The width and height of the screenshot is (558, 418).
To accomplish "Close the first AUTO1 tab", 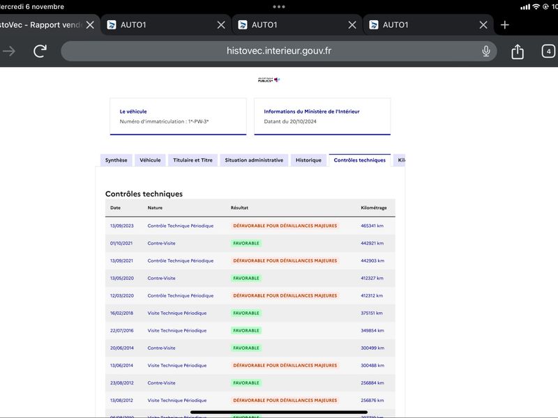I will [x=221, y=25].
